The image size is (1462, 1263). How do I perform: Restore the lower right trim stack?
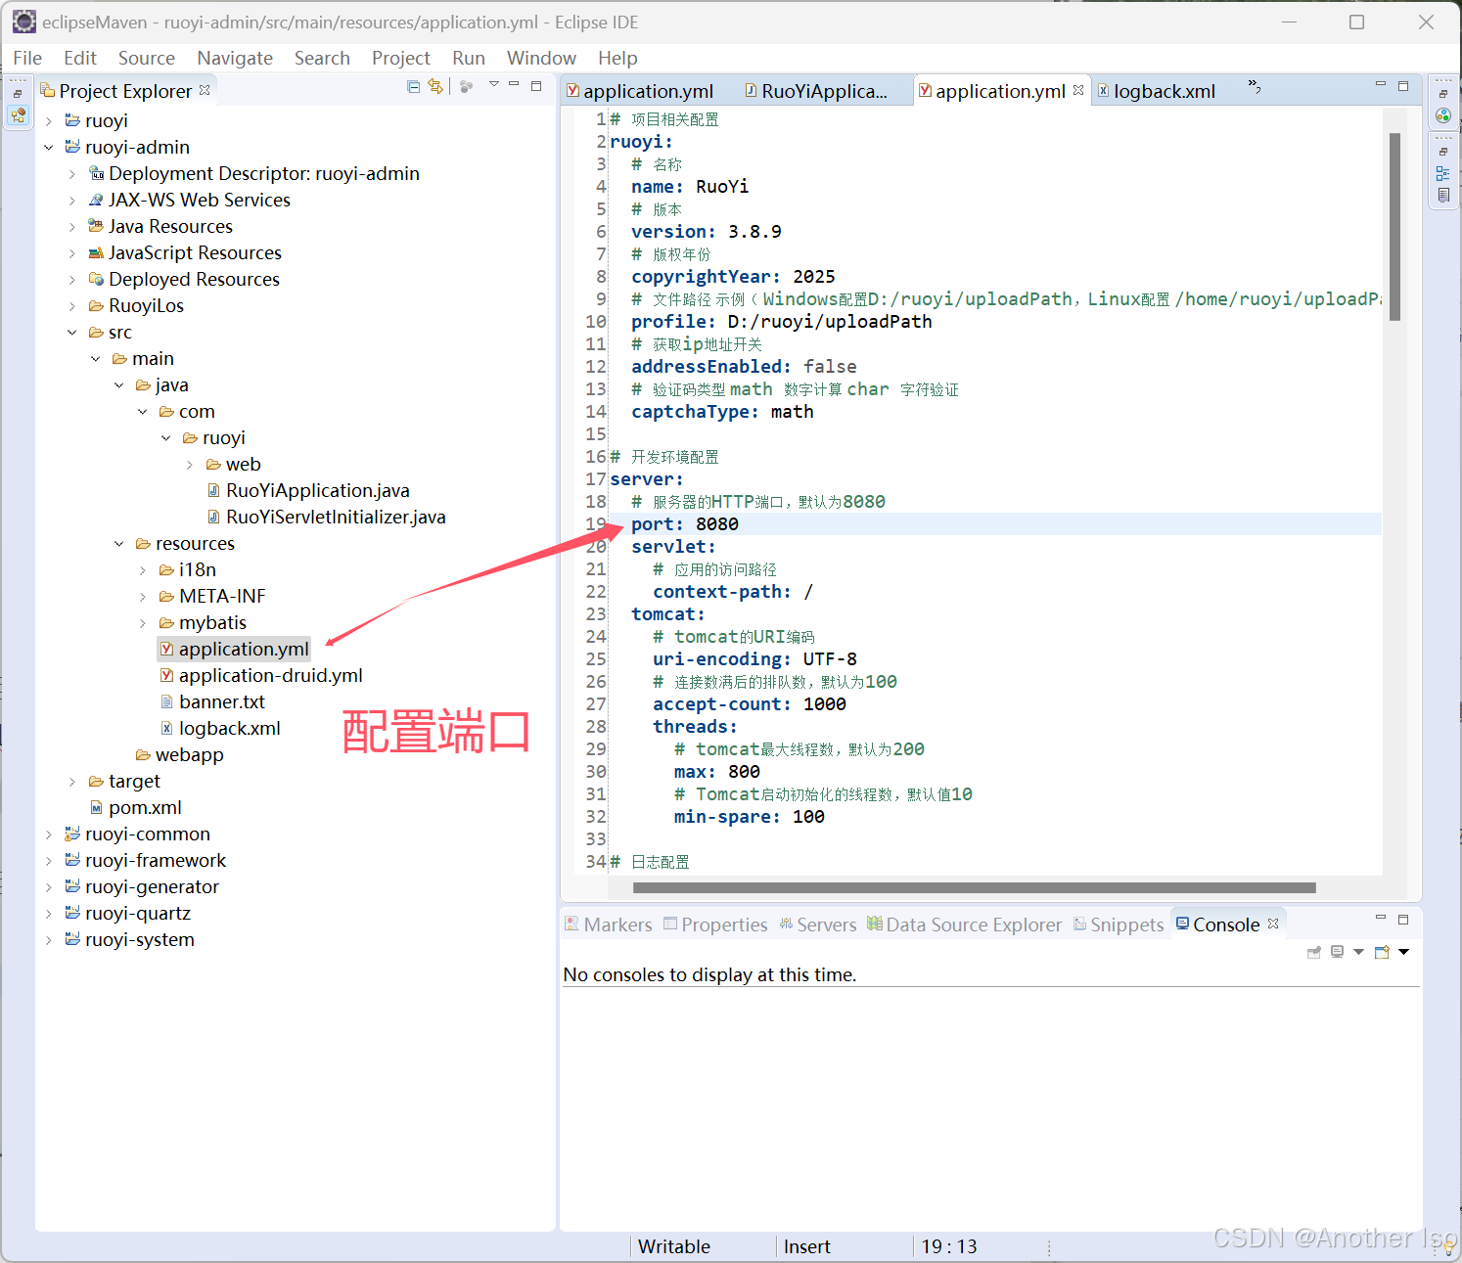click(x=1443, y=152)
